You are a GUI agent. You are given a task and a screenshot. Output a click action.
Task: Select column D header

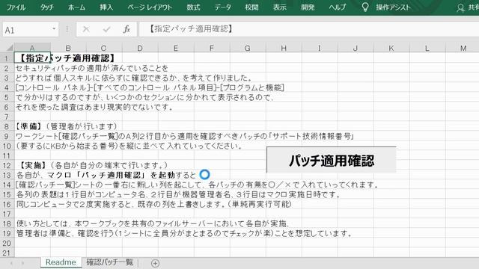[140, 48]
